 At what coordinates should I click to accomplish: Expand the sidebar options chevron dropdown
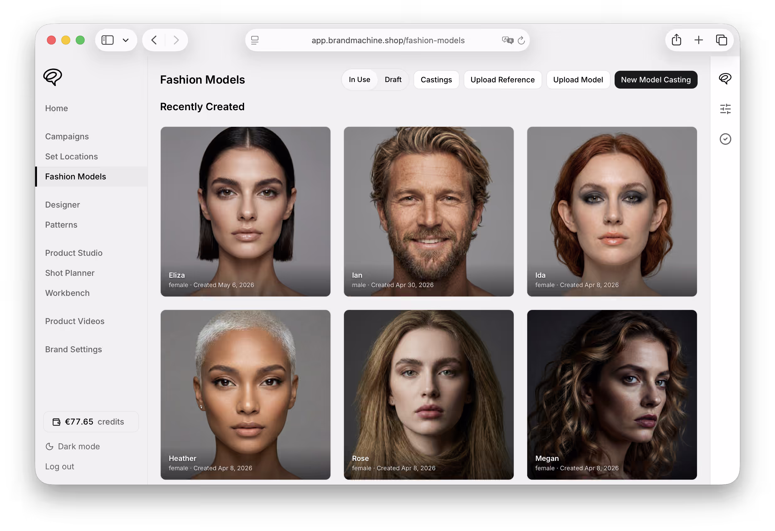(x=125, y=40)
